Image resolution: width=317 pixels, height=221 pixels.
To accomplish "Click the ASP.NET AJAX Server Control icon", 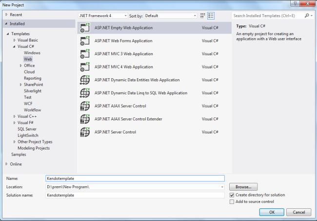I will (x=85, y=106).
